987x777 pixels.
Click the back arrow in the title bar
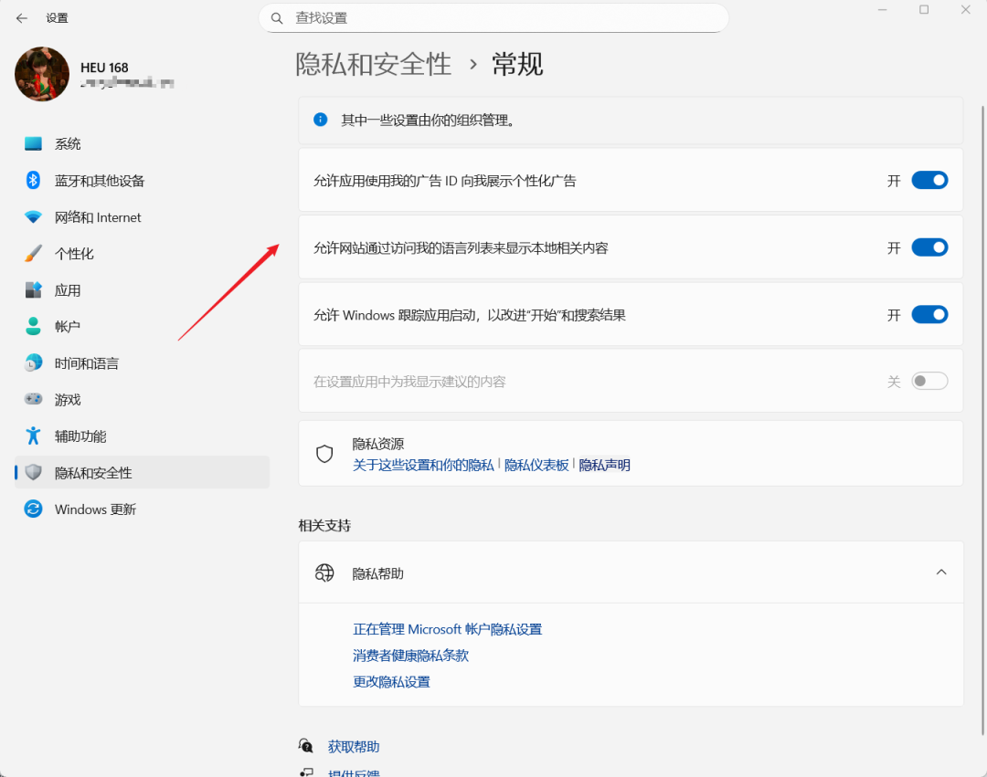click(22, 17)
